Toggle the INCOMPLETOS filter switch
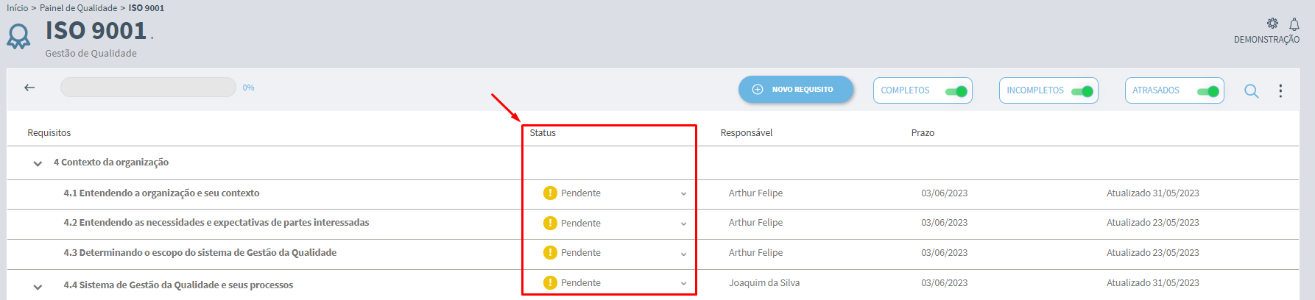 click(x=1082, y=91)
